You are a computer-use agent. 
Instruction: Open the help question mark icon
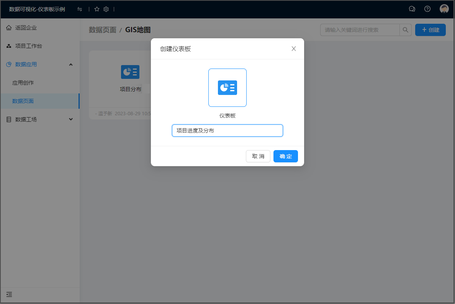click(427, 9)
